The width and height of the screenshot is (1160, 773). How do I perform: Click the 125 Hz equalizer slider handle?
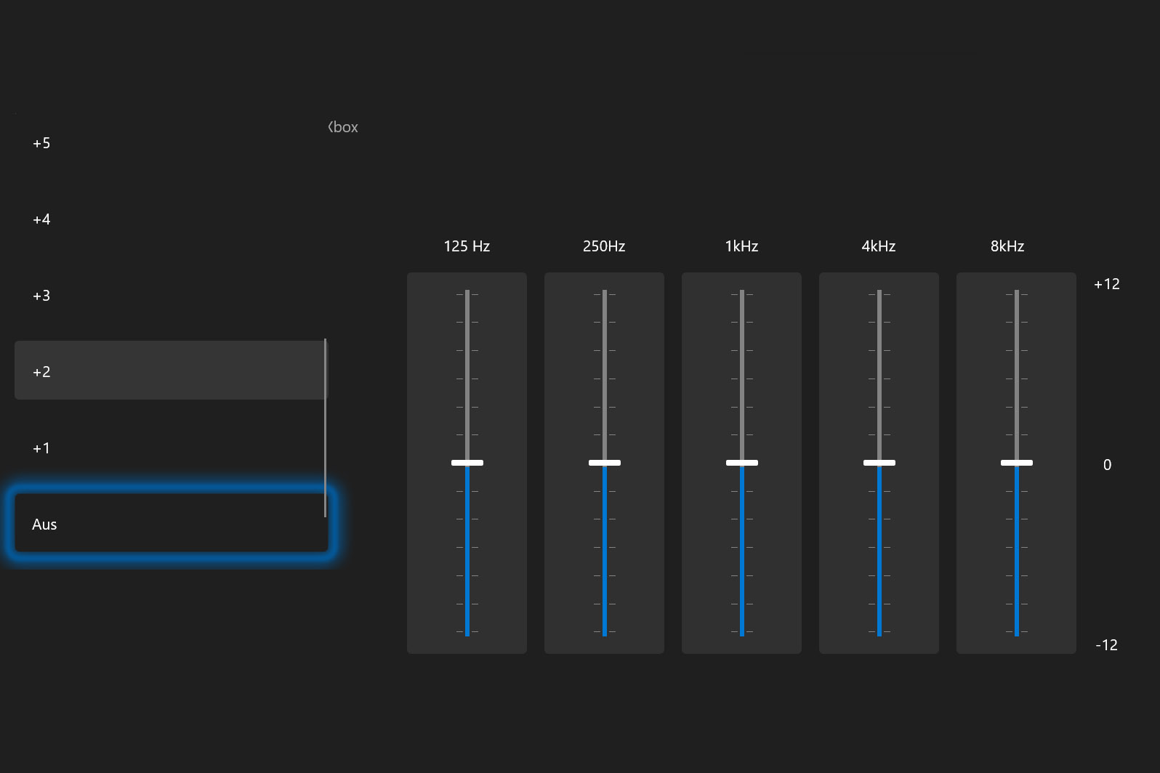pos(467,463)
